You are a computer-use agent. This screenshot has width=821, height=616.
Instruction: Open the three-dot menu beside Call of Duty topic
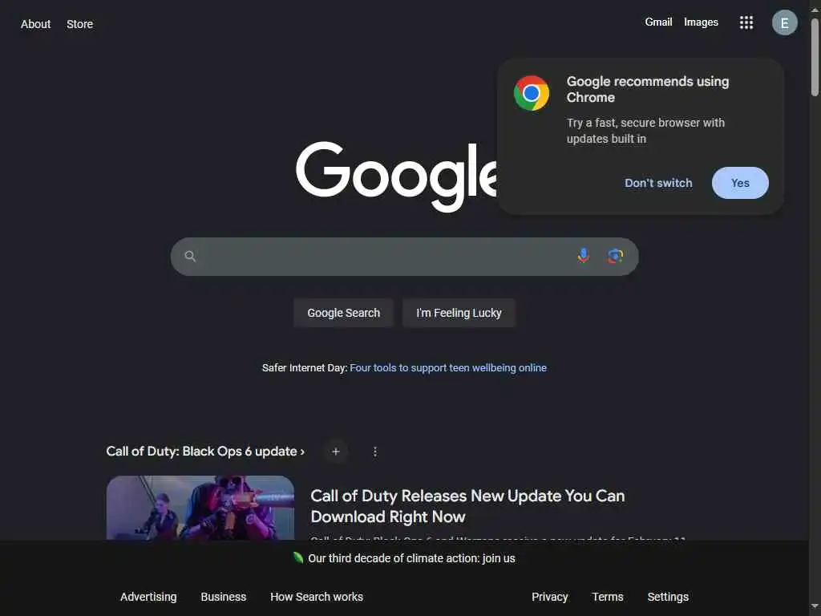[375, 452]
